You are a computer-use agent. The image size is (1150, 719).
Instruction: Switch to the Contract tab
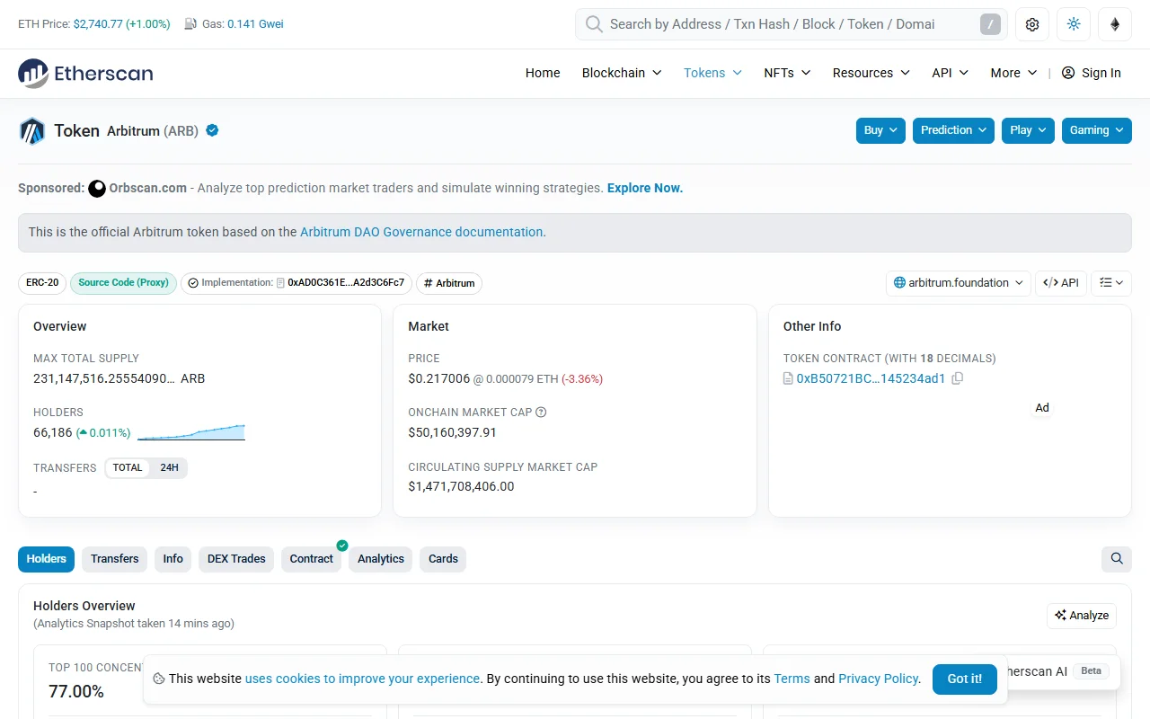pyautogui.click(x=312, y=559)
